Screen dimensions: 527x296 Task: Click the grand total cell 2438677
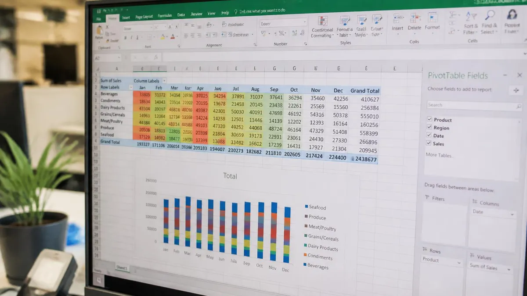[365, 159]
